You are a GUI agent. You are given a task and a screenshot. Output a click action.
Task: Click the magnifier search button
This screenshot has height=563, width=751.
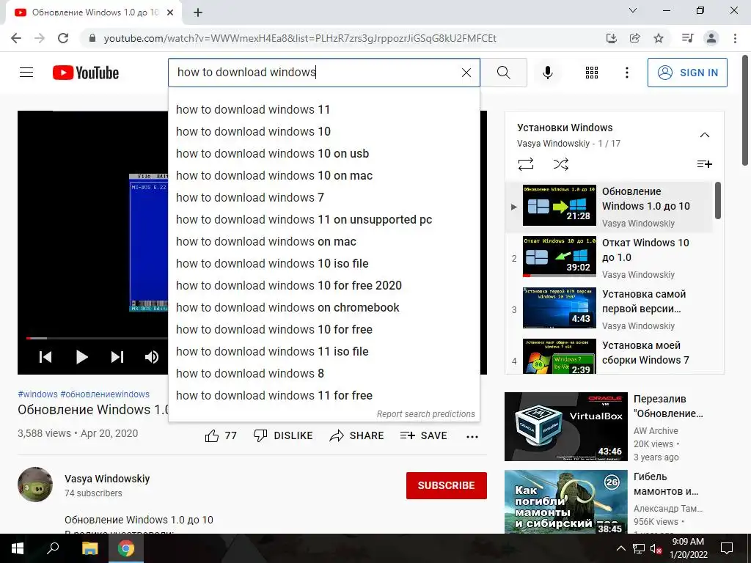pos(503,73)
